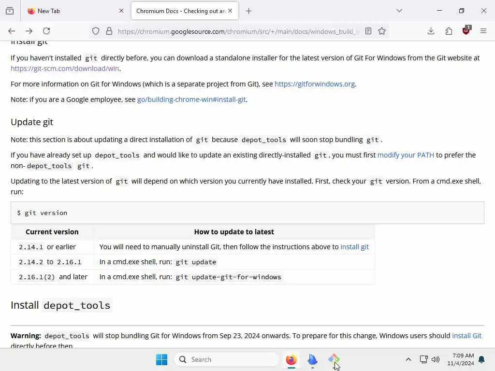The image size is (495, 371).
Task: View site security padlock info
Action: 109,31
